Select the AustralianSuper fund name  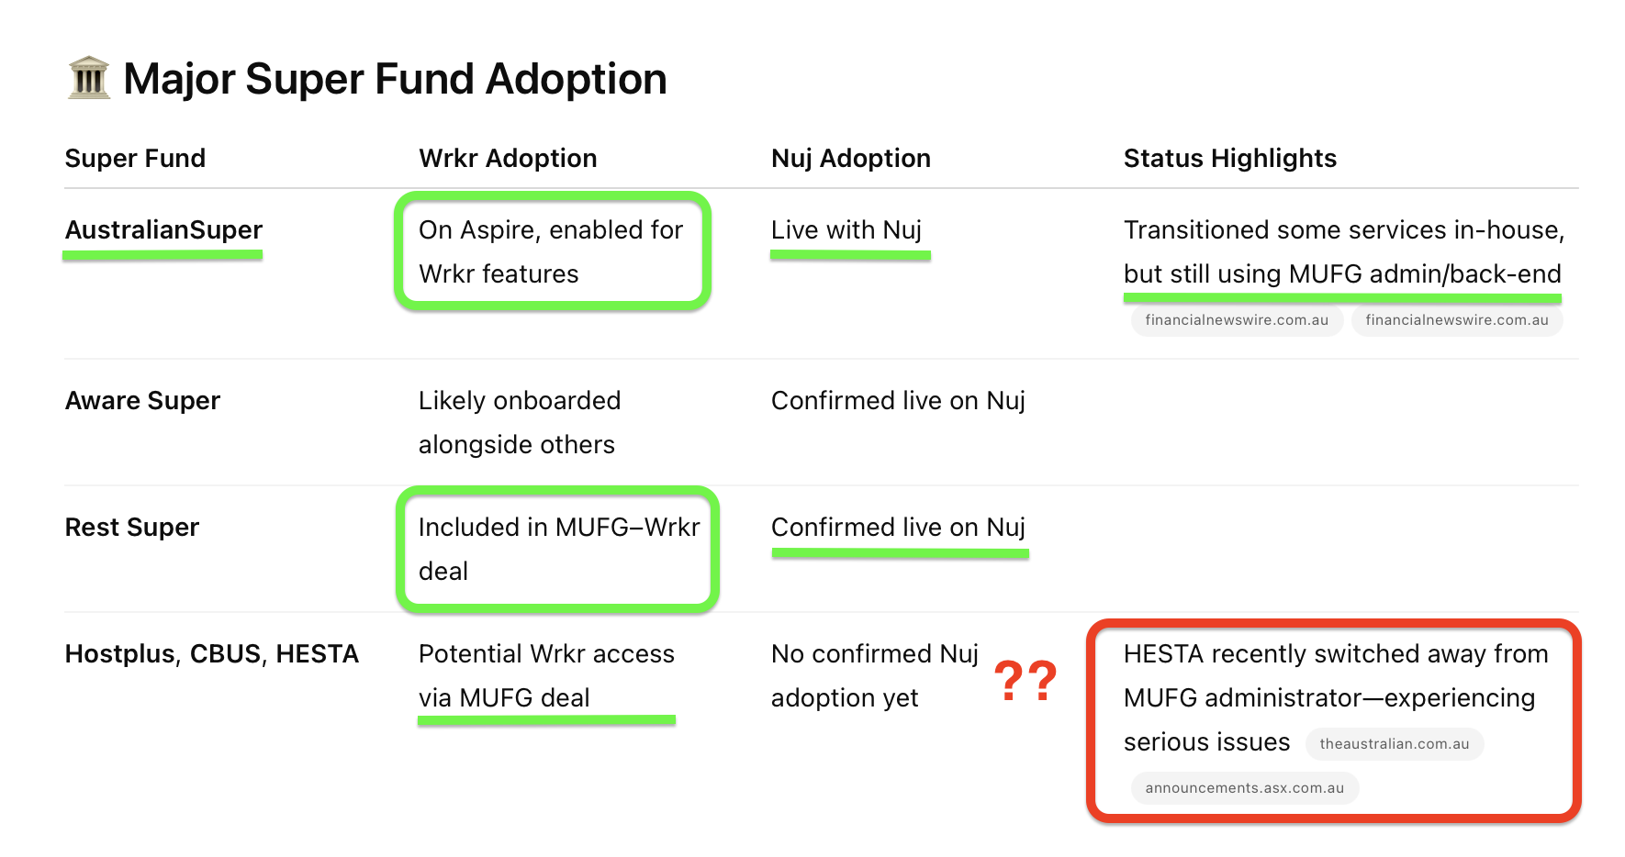coord(163,229)
